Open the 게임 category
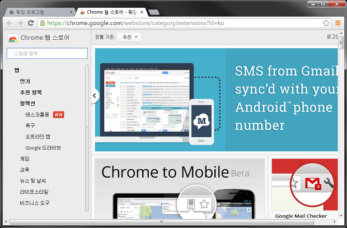The height and width of the screenshot is (228, 347). (x=25, y=159)
